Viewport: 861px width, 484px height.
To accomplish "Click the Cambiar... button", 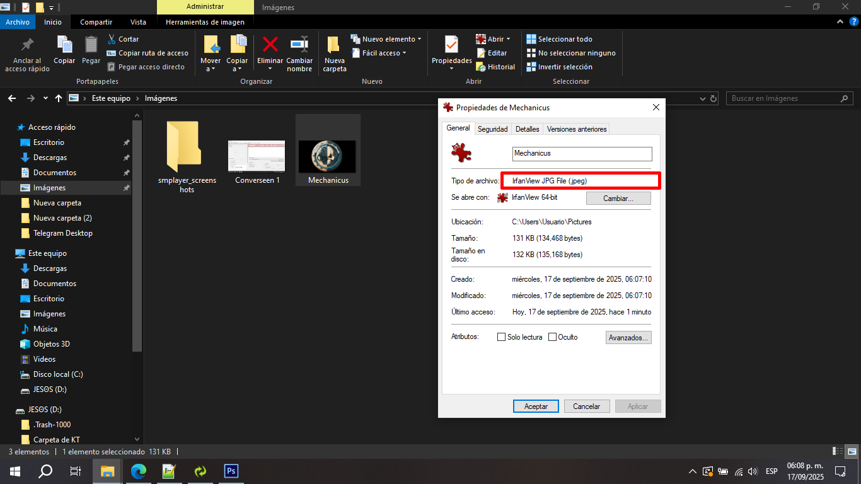I will click(x=618, y=199).
